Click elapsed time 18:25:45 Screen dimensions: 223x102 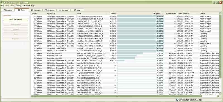click(x=113, y=53)
